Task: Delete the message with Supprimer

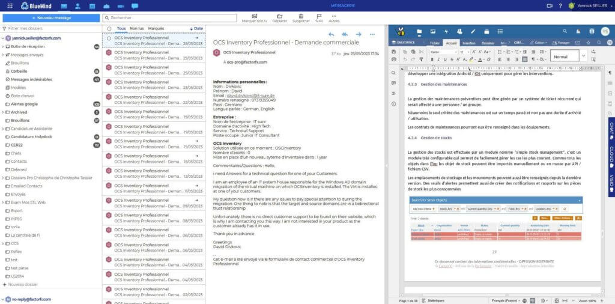Action: click(x=301, y=18)
